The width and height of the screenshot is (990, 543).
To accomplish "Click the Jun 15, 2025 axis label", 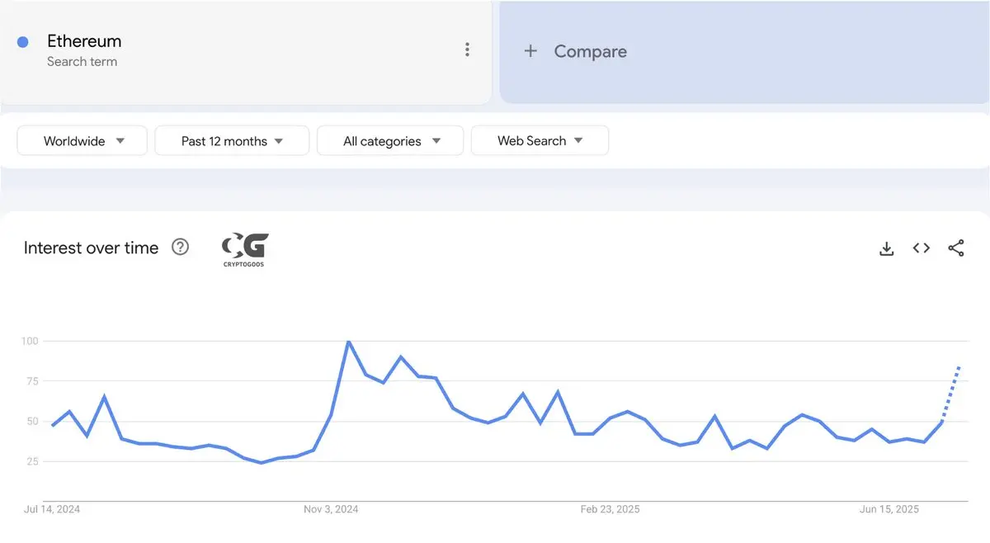I will (x=889, y=509).
